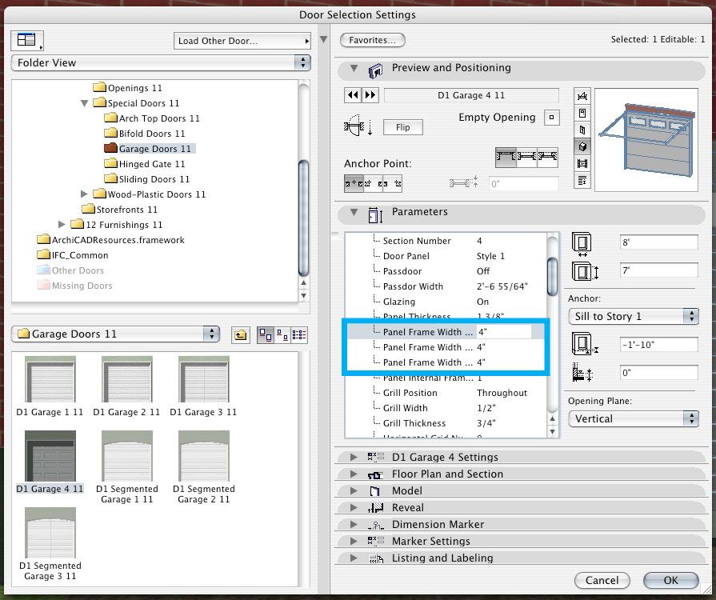This screenshot has height=600, width=716.
Task: Open the Sill to Story 1 dropdown
Action: [633, 316]
